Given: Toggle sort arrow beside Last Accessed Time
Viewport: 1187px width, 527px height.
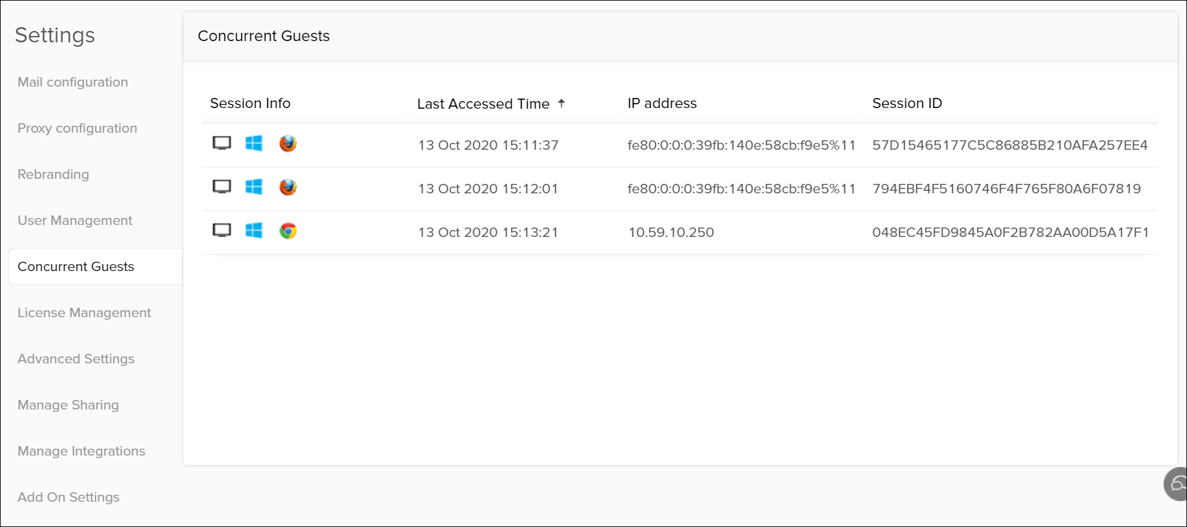Looking at the screenshot, I should pos(561,103).
